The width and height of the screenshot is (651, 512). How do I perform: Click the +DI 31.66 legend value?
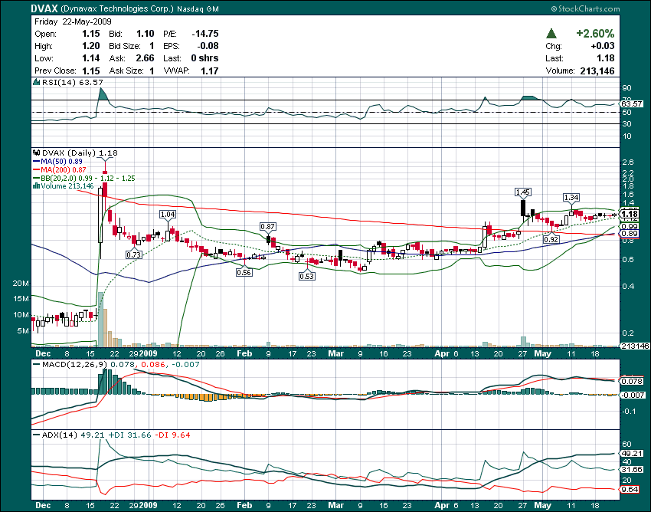pyautogui.click(x=129, y=435)
